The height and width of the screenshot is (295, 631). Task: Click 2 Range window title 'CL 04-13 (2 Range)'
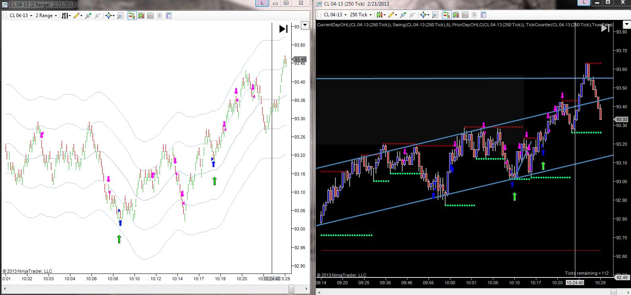pyautogui.click(x=30, y=4)
